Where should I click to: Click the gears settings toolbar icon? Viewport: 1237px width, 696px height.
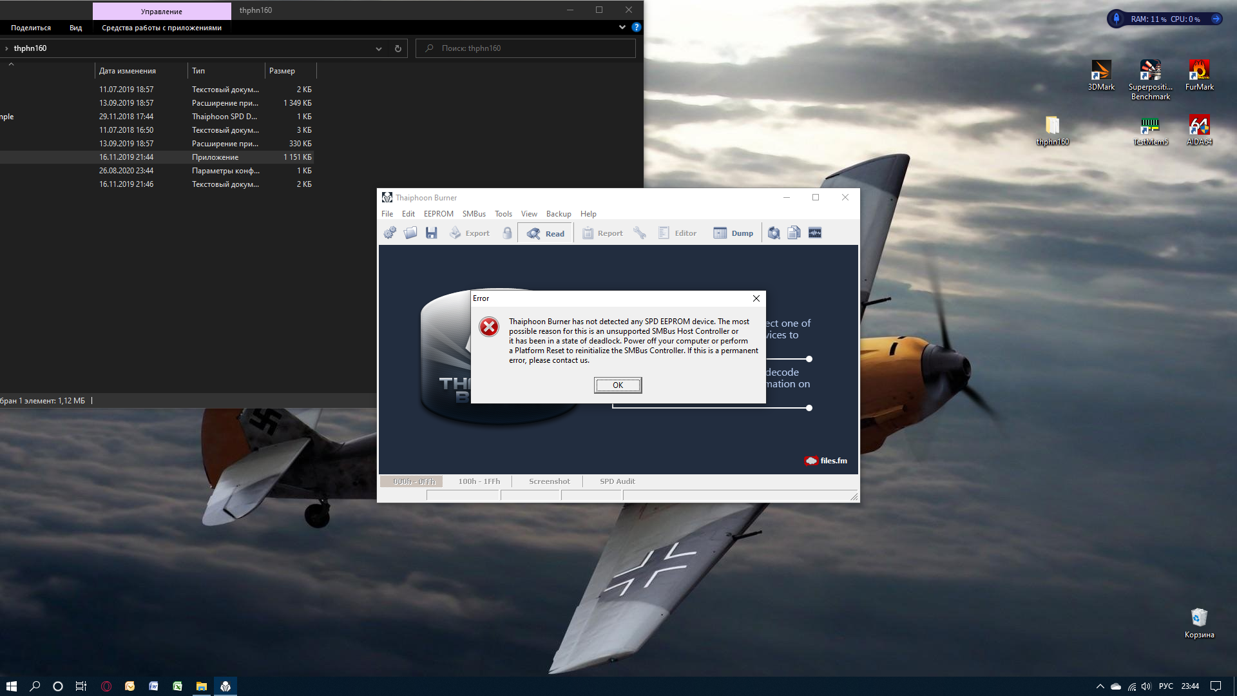point(390,233)
